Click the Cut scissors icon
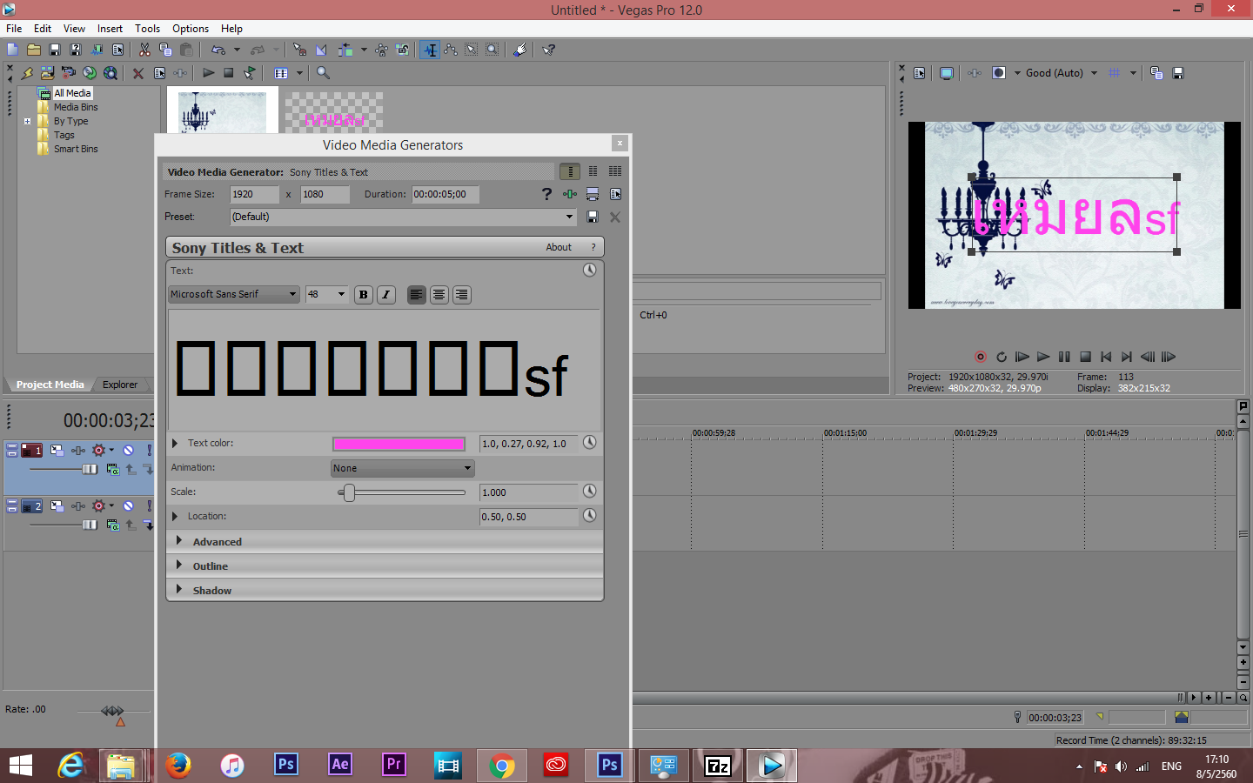 (x=144, y=50)
